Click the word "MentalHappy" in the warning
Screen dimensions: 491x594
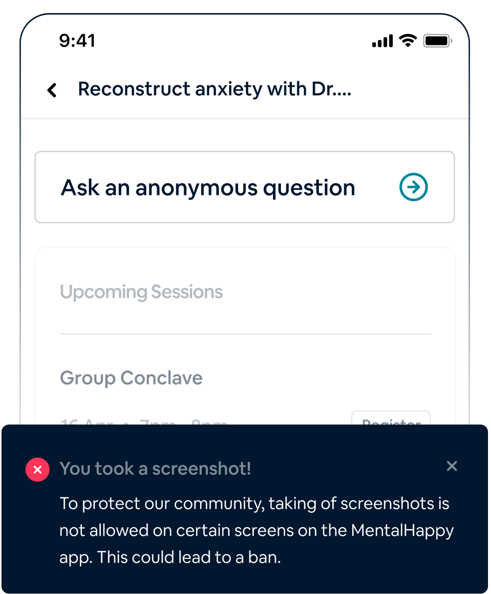pos(402,531)
